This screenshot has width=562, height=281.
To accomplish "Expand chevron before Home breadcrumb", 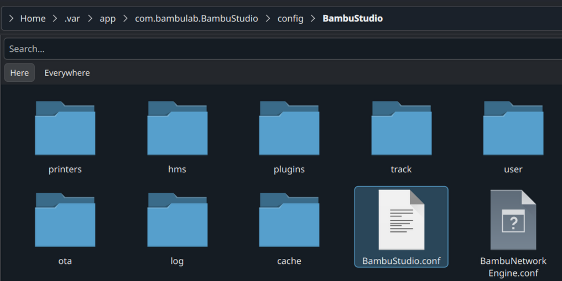I will 11,18.
